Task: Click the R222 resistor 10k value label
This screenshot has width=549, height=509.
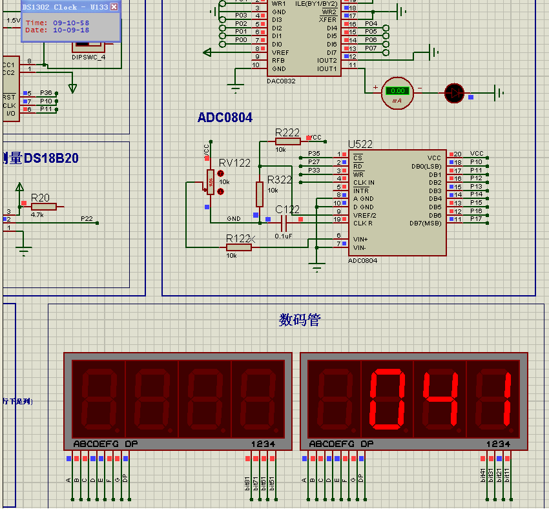Action: [280, 149]
